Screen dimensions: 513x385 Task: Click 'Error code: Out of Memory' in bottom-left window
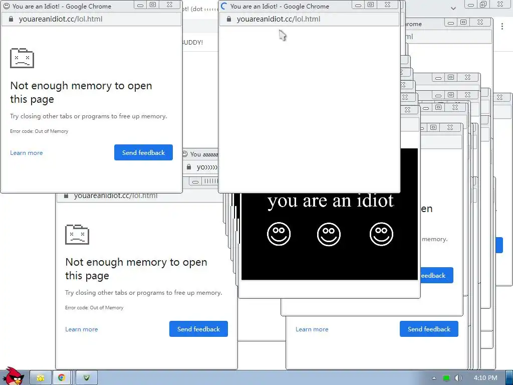pos(94,308)
